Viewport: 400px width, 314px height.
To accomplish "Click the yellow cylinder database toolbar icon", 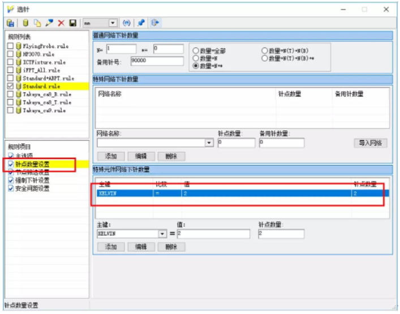I will tap(25, 23).
